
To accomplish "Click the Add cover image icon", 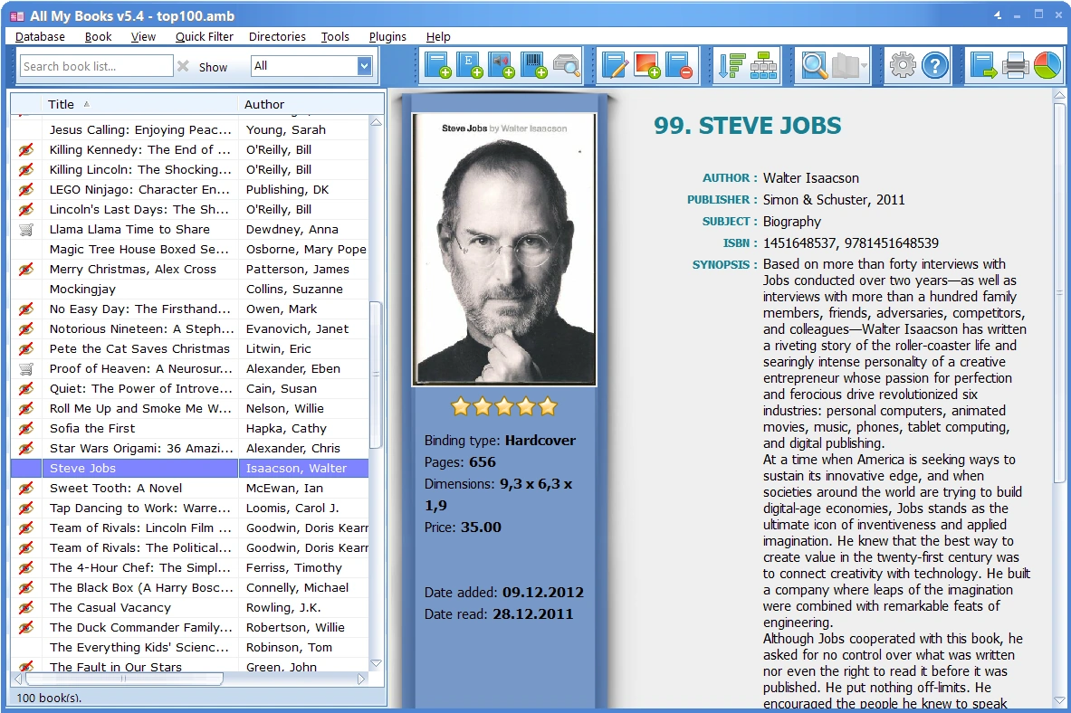I will pos(646,65).
